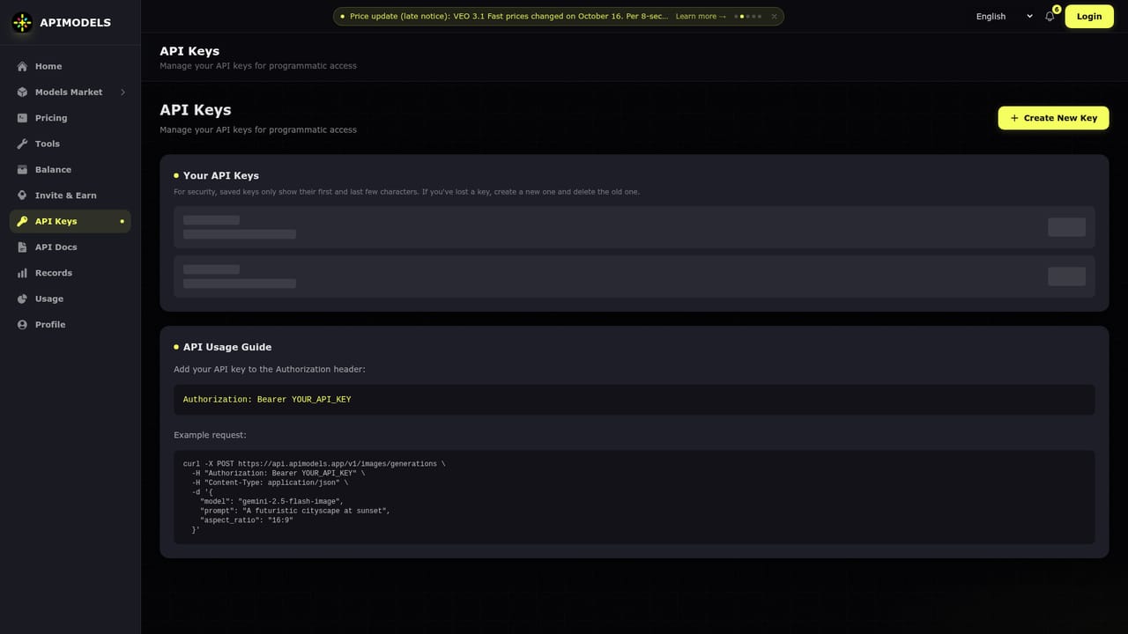Expand the Models Market submenu chevron
Viewport: 1128px width, 634px height.
(122, 92)
